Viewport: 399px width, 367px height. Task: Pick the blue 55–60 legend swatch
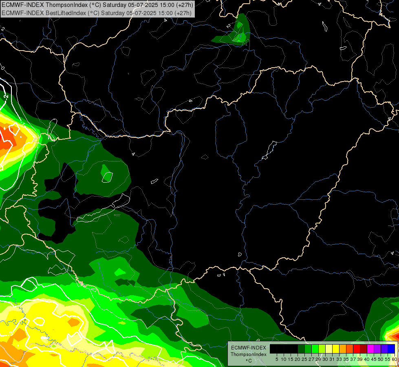click(391, 349)
